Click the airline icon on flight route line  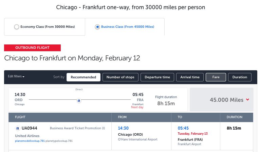click(x=79, y=101)
